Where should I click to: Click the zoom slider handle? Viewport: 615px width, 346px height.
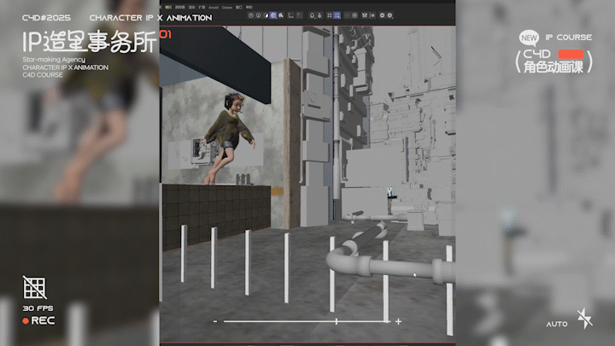(x=337, y=321)
